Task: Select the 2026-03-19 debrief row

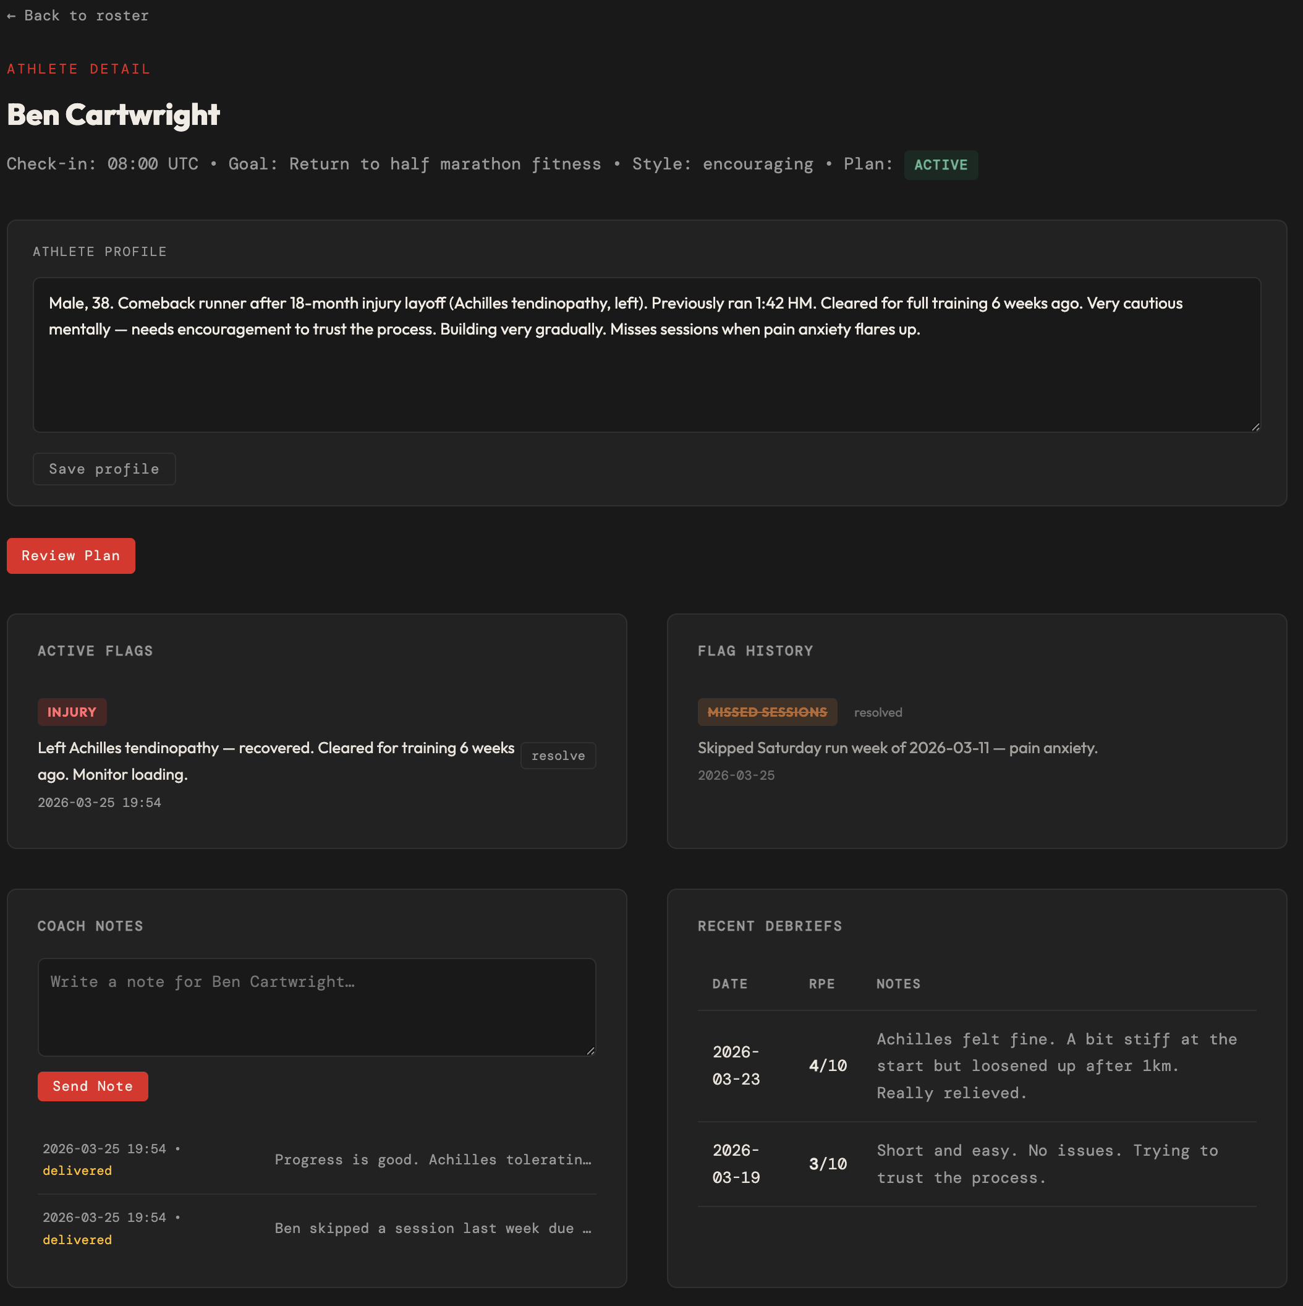Action: click(x=976, y=1163)
